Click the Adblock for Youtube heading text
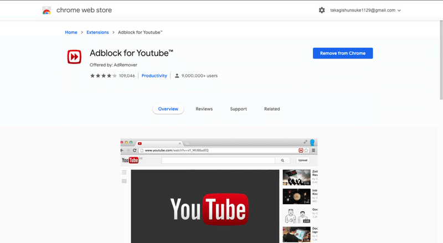Image resolution: width=443 pixels, height=243 pixels. point(131,53)
